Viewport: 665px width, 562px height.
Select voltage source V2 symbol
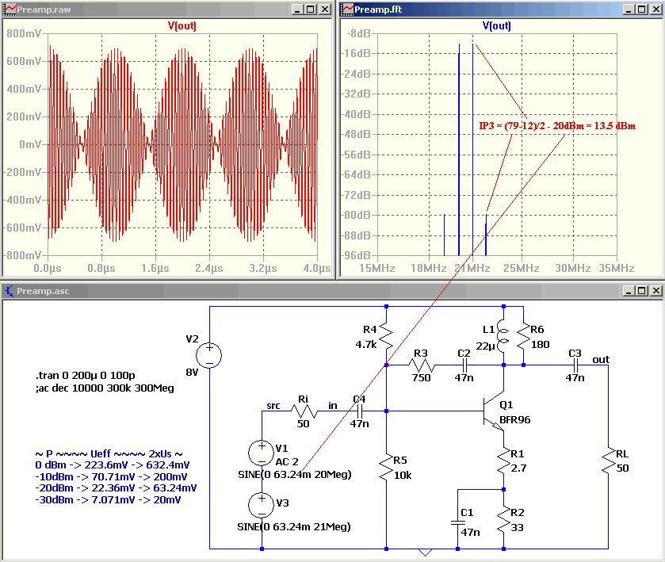tap(209, 355)
